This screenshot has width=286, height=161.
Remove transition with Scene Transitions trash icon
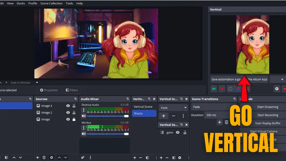tap(226, 122)
